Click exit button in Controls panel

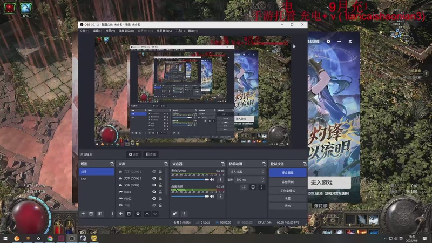(x=288, y=206)
